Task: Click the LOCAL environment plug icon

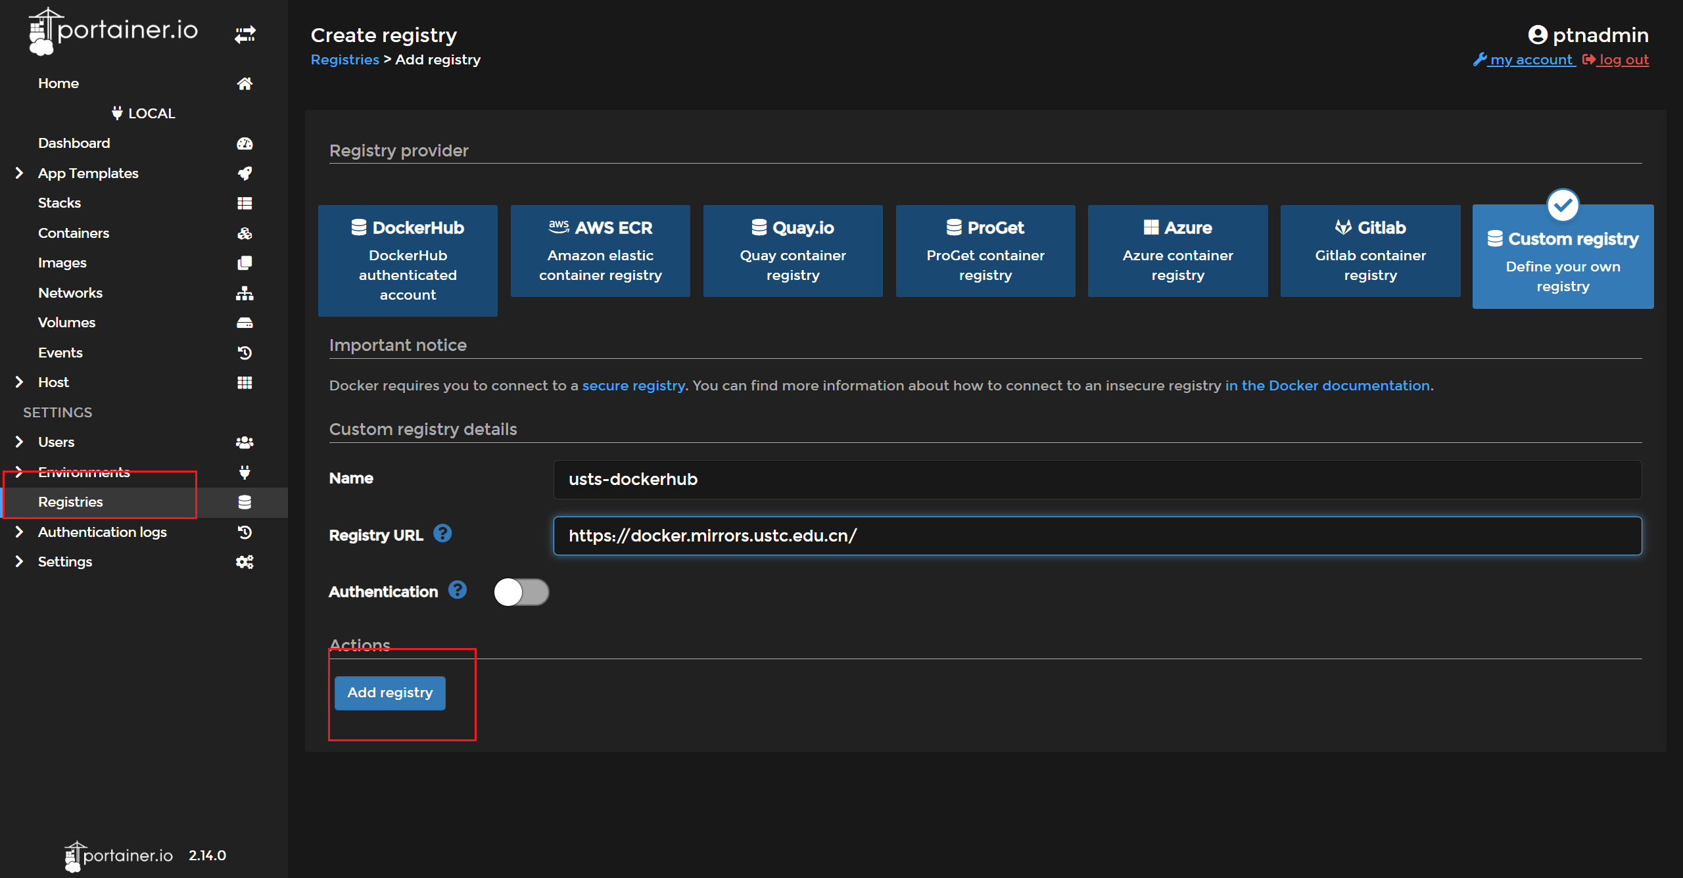Action: click(117, 113)
